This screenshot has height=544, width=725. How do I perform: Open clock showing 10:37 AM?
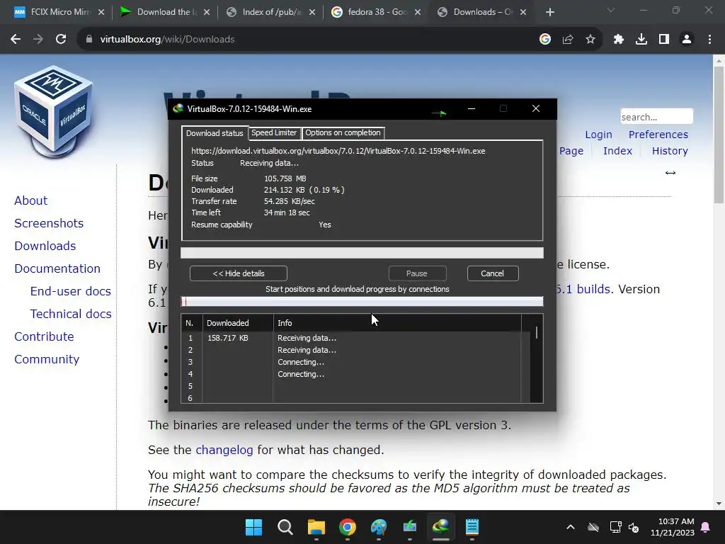pos(673,527)
